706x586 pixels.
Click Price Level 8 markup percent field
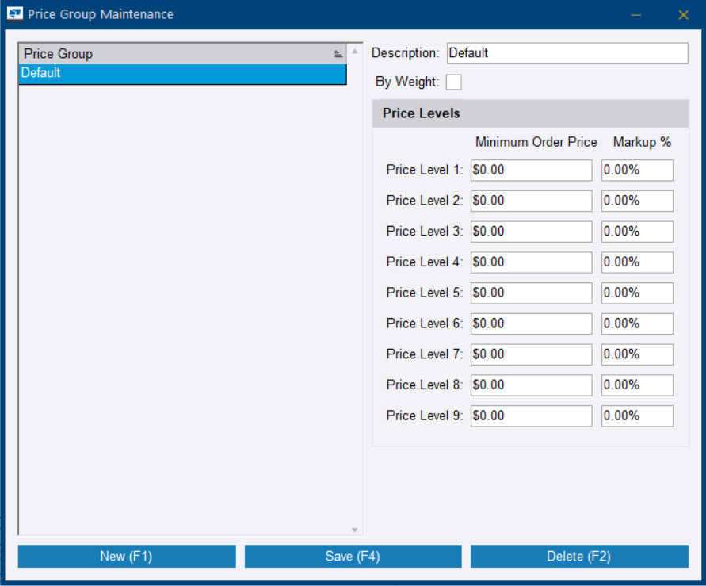[x=637, y=385]
